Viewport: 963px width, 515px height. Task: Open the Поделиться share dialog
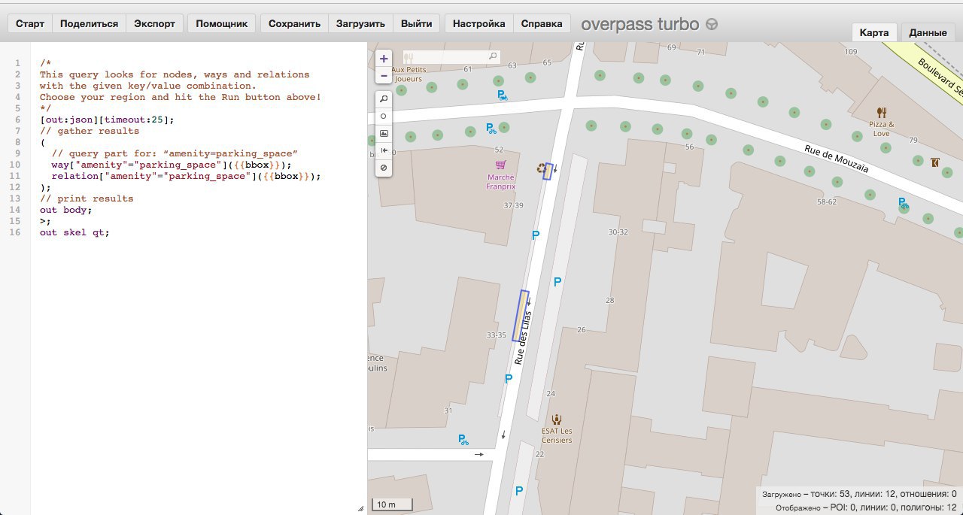point(90,23)
